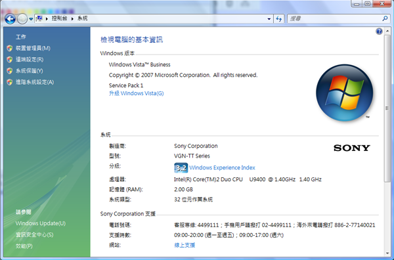Click the 線上支援 website link
Image resolution: width=394 pixels, height=260 pixels.
point(185,245)
